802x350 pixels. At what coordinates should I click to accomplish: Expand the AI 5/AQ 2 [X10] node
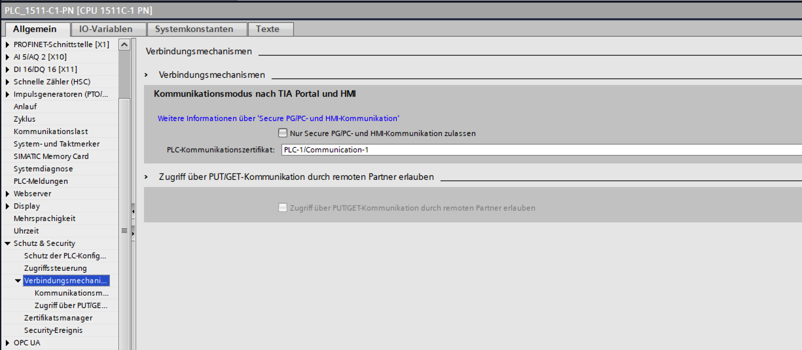(8, 57)
